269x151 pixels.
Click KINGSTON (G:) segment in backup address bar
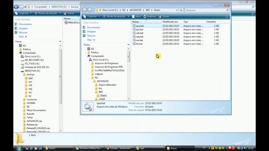(59, 7)
